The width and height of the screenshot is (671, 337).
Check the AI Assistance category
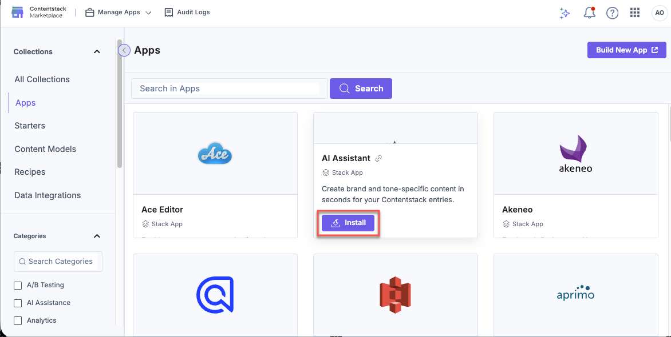18,303
